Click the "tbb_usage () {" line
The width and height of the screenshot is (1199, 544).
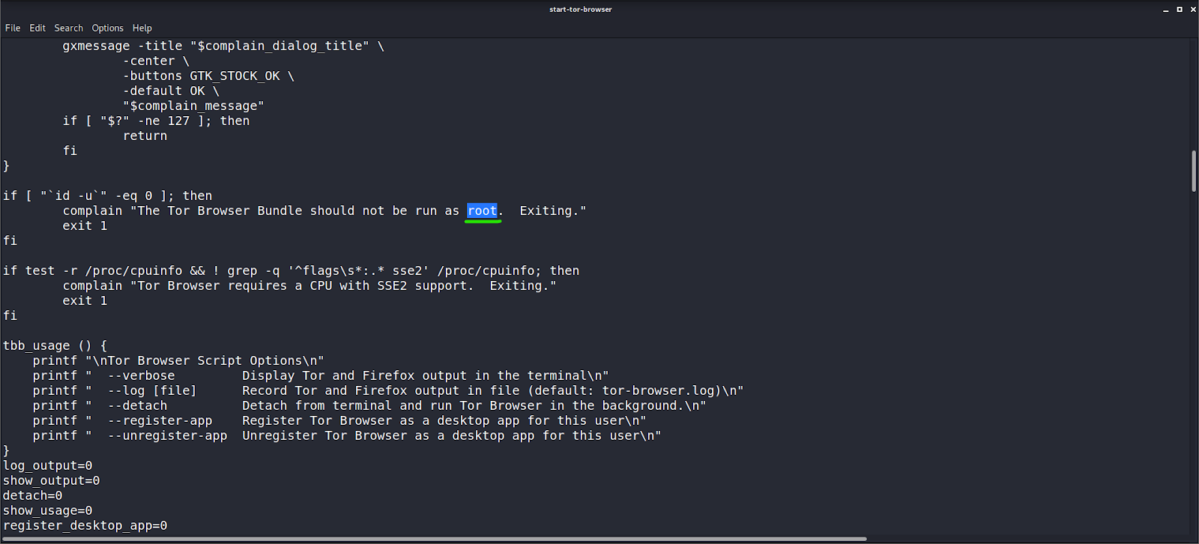click(x=55, y=345)
